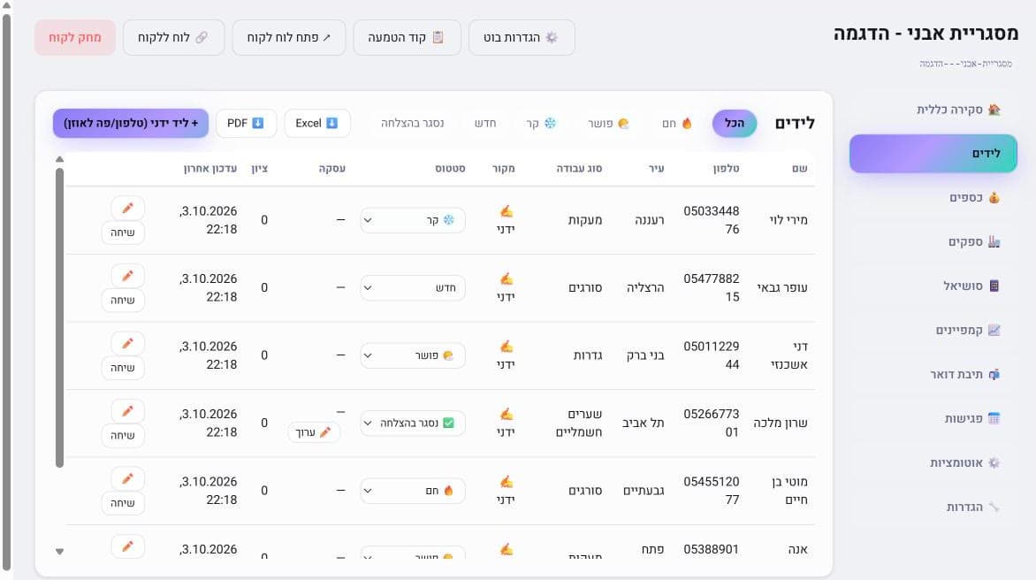1036x580 pixels.
Task: Filter leads by פושר lukewarm
Action: click(608, 124)
